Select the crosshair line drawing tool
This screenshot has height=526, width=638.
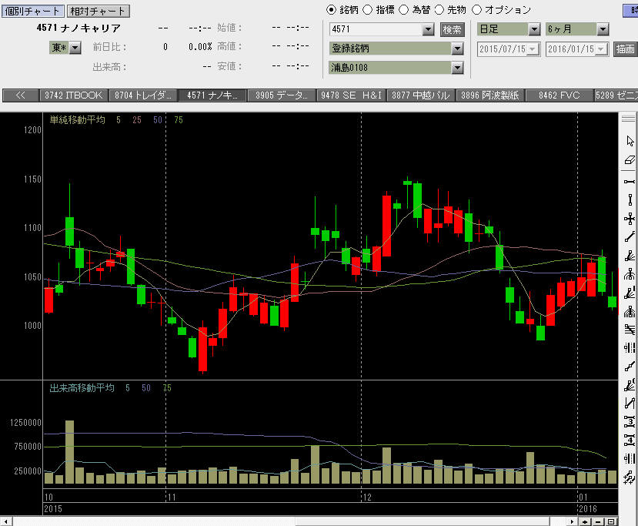click(x=630, y=219)
